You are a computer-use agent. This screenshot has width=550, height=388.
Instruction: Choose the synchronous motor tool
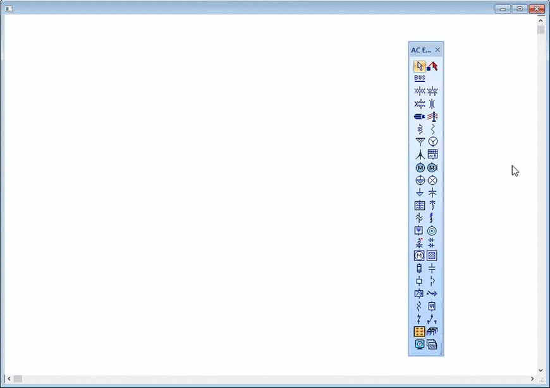pos(432,167)
